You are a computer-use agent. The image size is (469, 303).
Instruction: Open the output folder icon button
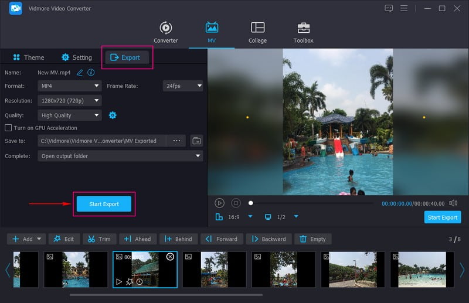(196, 141)
